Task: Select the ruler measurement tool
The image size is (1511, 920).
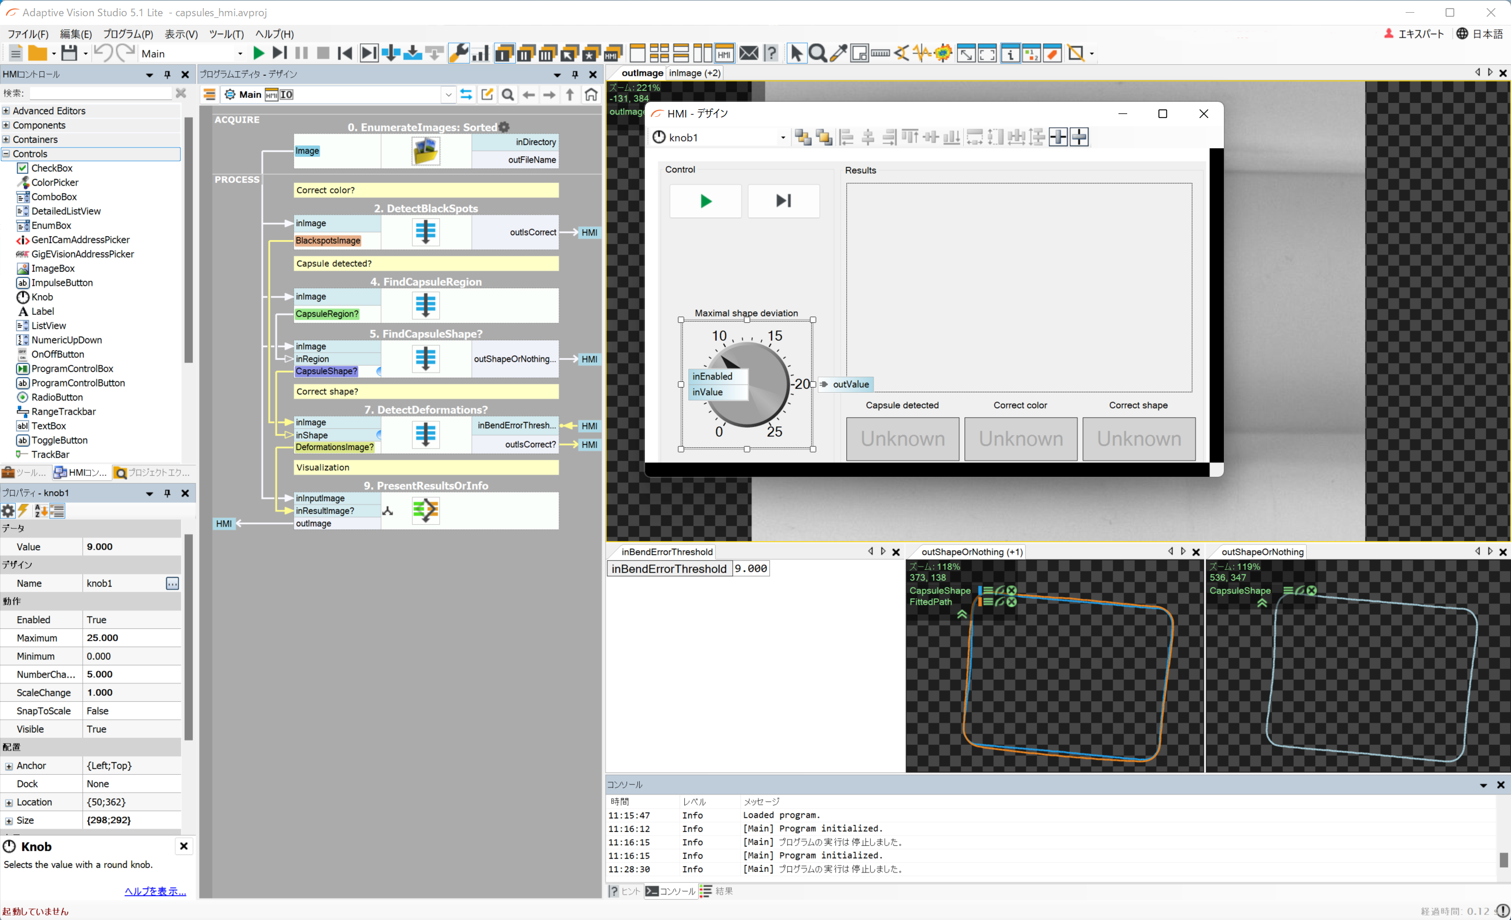Action: (880, 53)
